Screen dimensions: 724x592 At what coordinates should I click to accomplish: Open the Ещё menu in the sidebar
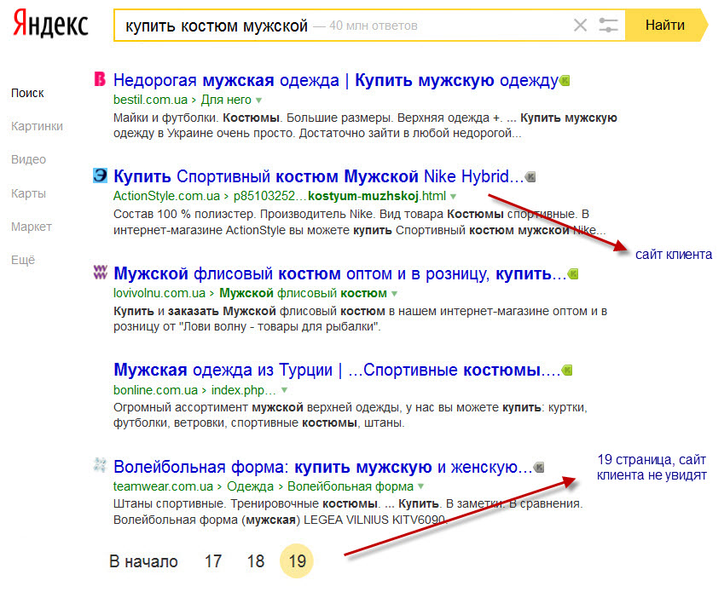coord(23,260)
